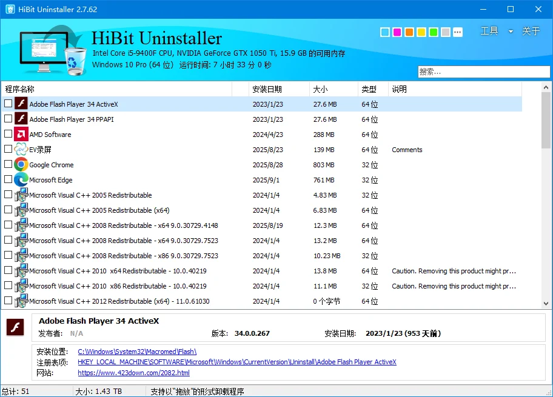Image resolution: width=553 pixels, height=397 pixels.
Task: Check the Visual C++ 2005 Redistributable (x64) checkbox
Action: click(8, 210)
